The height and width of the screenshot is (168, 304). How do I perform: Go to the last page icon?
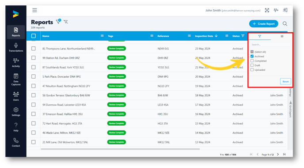[284, 154]
